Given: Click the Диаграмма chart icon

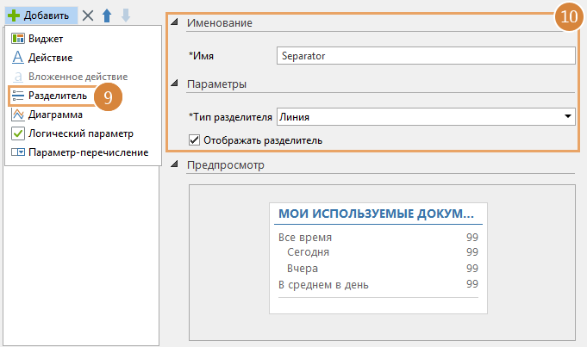Looking at the screenshot, I should 18,115.
